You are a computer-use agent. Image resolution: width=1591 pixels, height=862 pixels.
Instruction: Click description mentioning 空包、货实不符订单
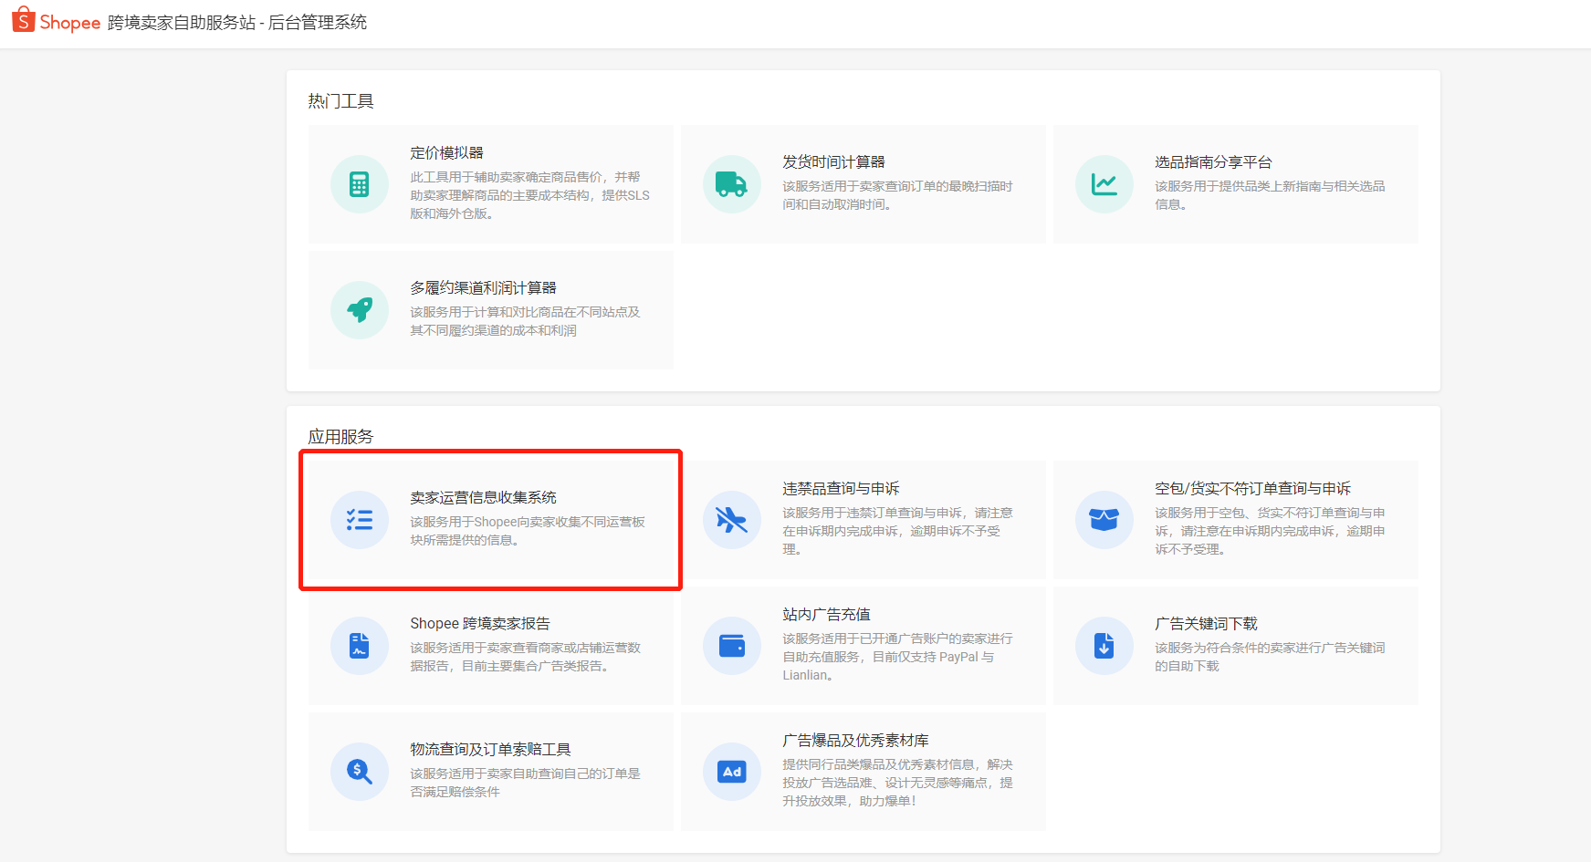click(1270, 531)
